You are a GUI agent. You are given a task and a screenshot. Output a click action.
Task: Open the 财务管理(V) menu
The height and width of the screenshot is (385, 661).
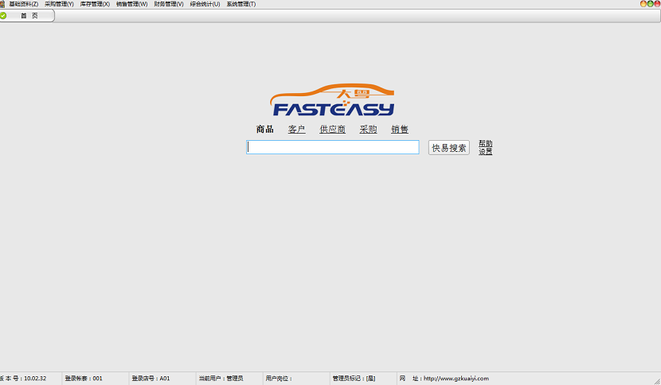point(169,4)
